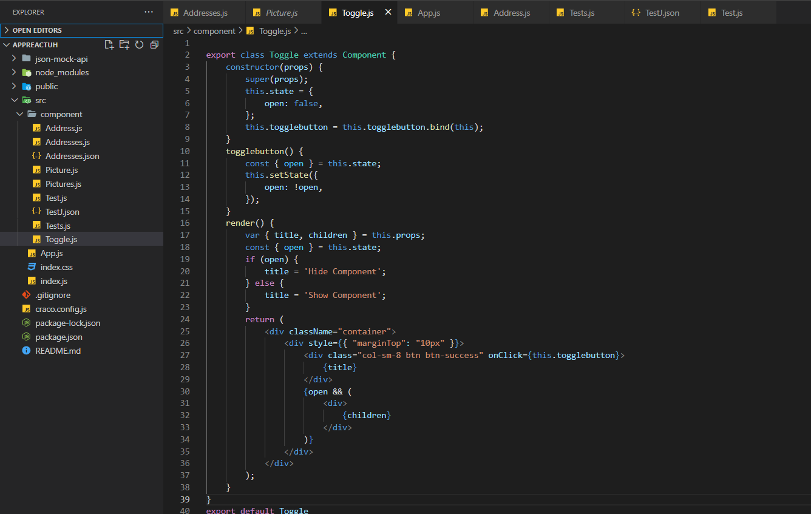The height and width of the screenshot is (514, 811).
Task: Open Tests.js in the file tree
Action: tap(82, 226)
